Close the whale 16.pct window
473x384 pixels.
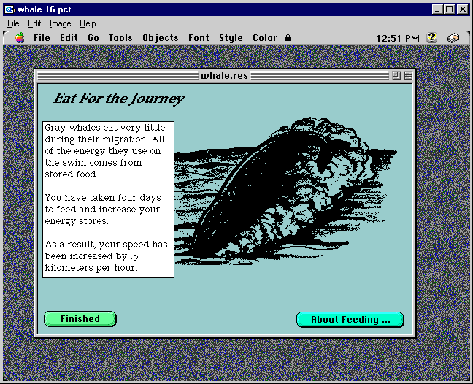pyautogui.click(x=463, y=9)
